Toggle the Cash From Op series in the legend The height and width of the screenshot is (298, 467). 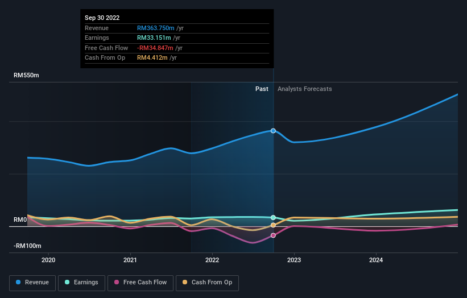pos(207,283)
